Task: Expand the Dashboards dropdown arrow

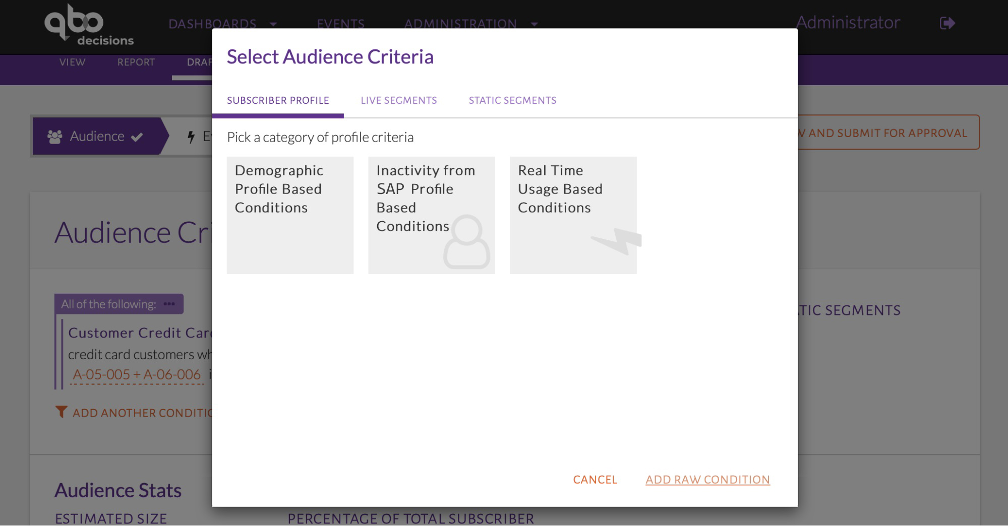Action: 273,24
